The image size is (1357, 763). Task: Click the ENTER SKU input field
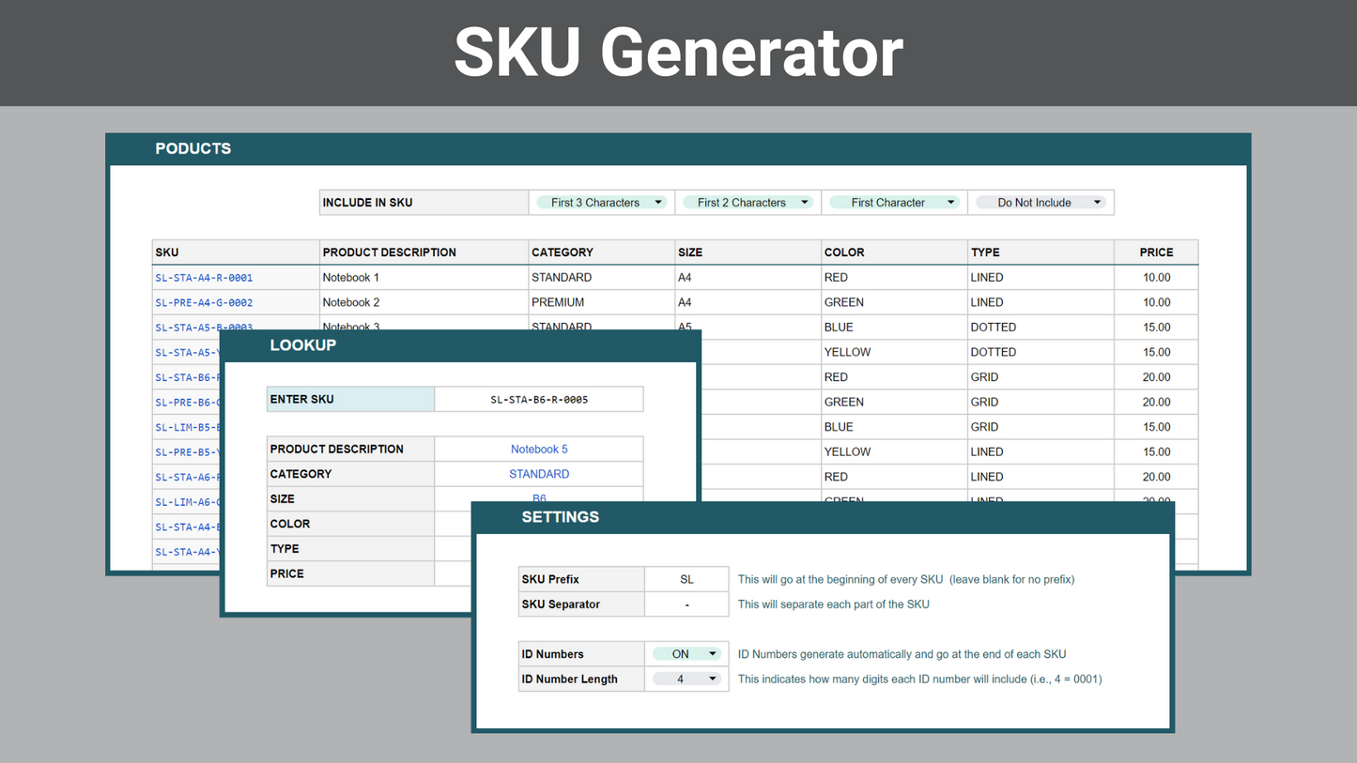pyautogui.click(x=539, y=400)
